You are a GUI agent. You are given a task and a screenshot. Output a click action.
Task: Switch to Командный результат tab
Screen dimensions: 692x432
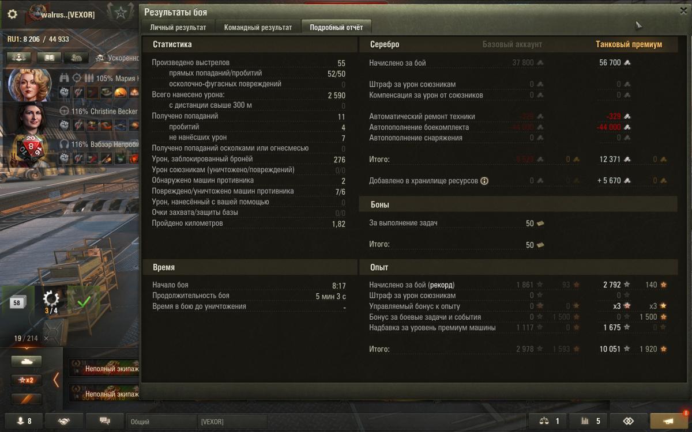[x=258, y=27]
